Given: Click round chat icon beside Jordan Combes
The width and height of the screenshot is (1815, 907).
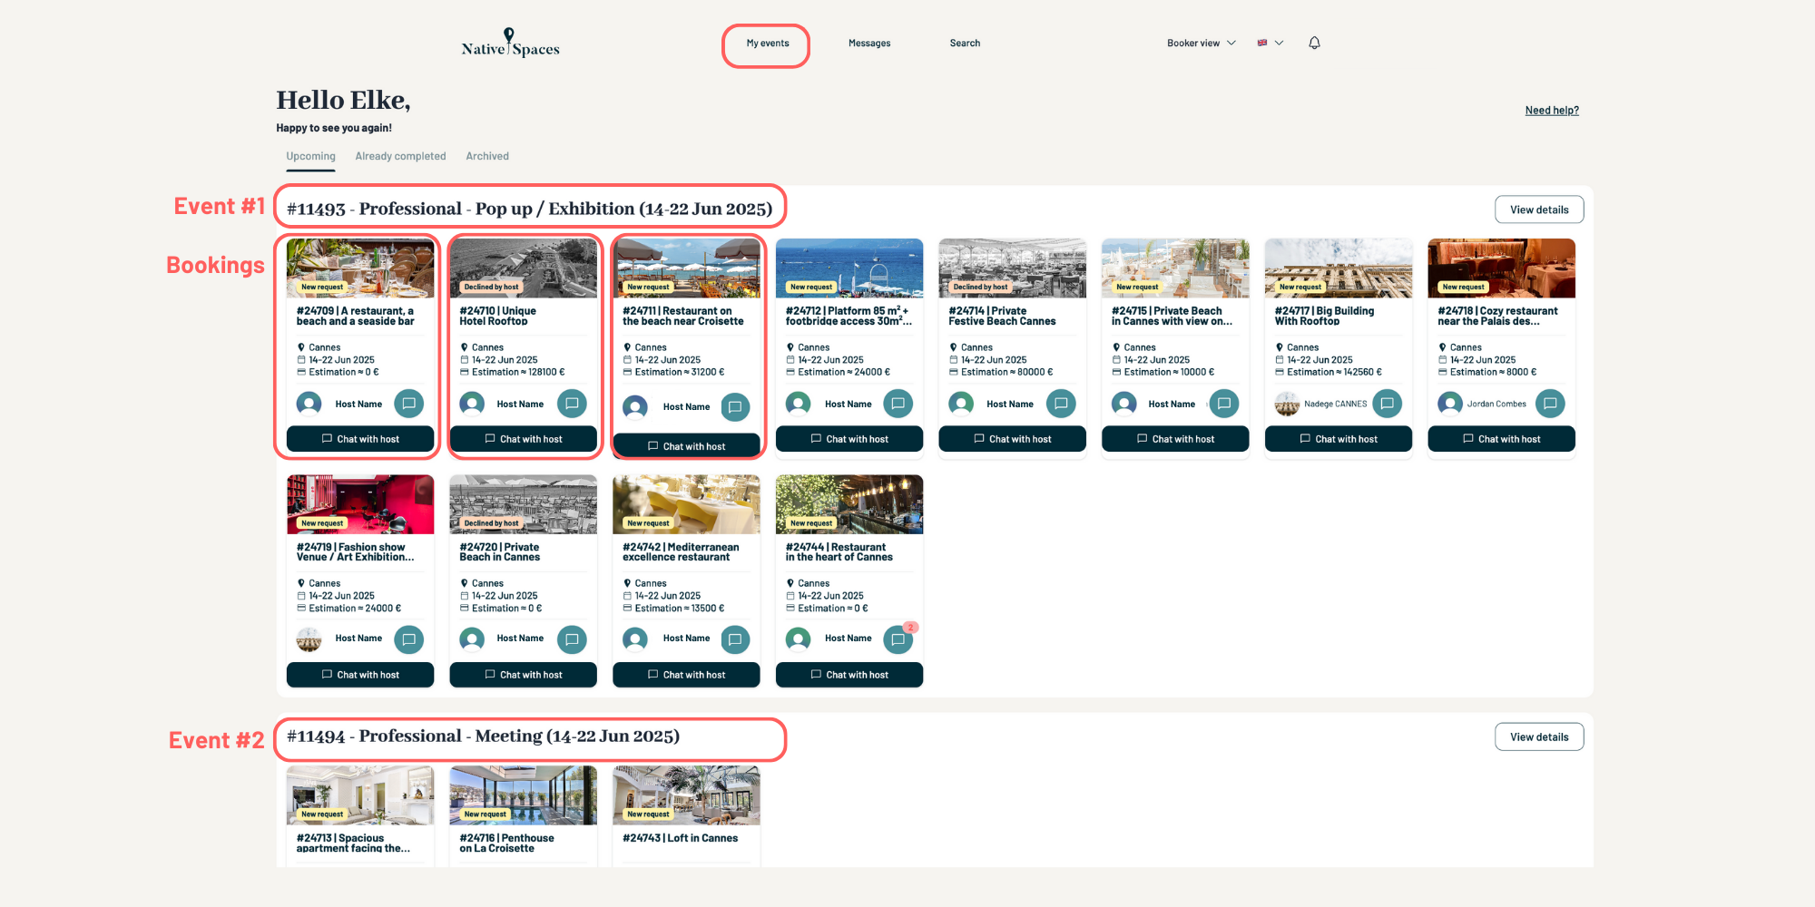Looking at the screenshot, I should [1550, 404].
